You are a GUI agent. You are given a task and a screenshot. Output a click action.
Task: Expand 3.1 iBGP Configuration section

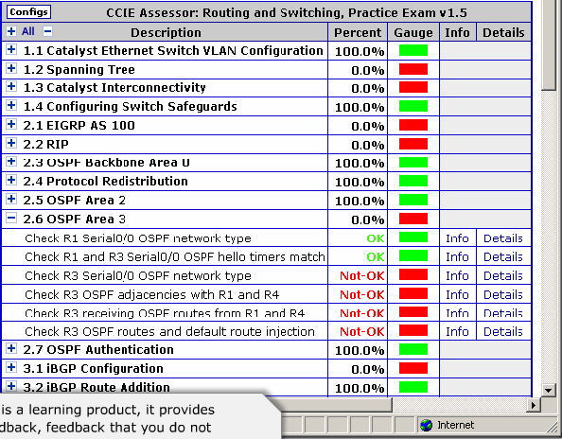click(11, 367)
